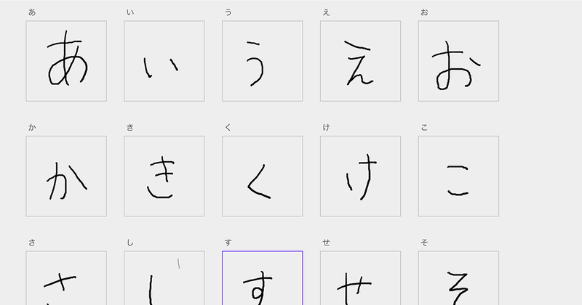582x305 pixels.
Task: Click the small あ label above the first box
Action: [32, 12]
